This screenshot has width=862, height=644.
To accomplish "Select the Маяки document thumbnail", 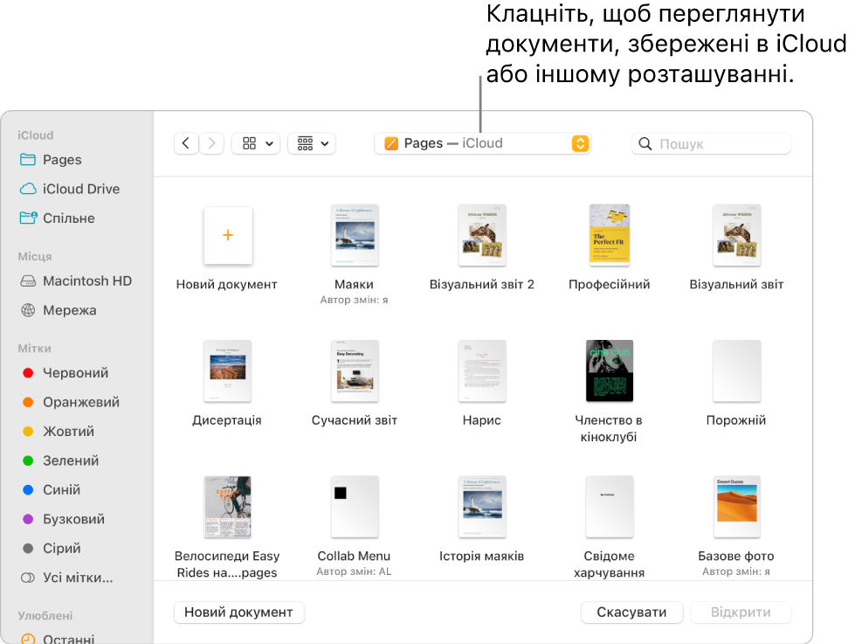I will [x=355, y=235].
